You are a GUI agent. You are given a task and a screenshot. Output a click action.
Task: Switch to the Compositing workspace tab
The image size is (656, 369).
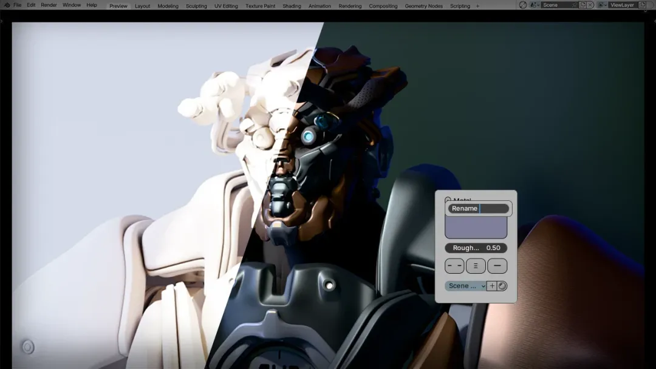[383, 6]
